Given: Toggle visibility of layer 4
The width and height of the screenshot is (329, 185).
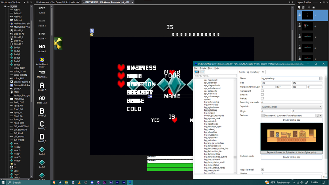Looking at the screenshot, I should 300,48.
